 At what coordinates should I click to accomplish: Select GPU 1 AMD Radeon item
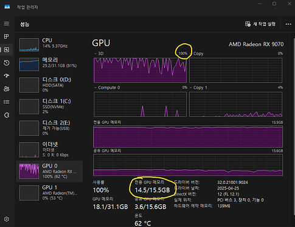(49, 193)
